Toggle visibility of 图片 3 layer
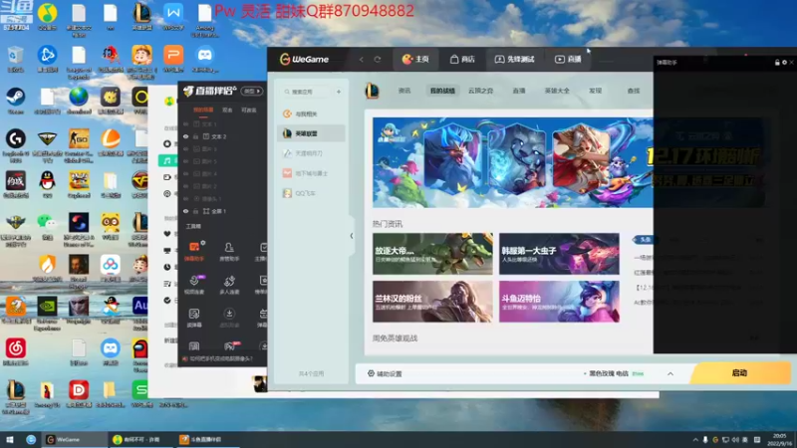 [x=186, y=148]
